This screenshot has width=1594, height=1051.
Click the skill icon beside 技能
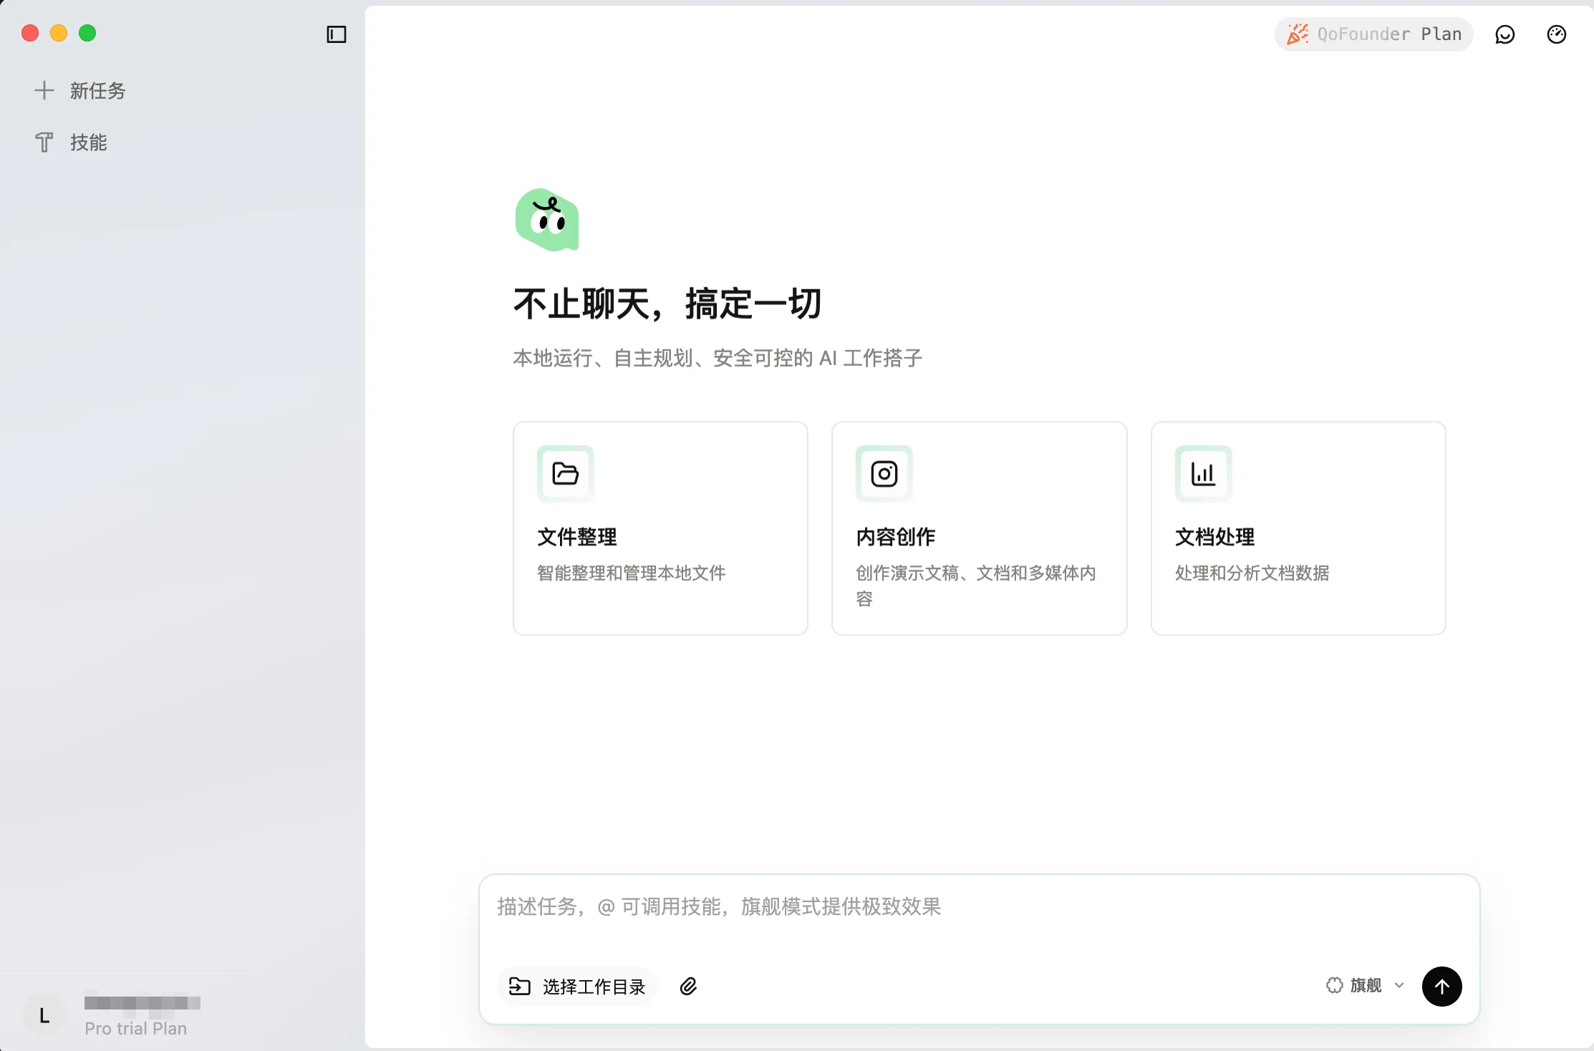pyautogui.click(x=44, y=142)
